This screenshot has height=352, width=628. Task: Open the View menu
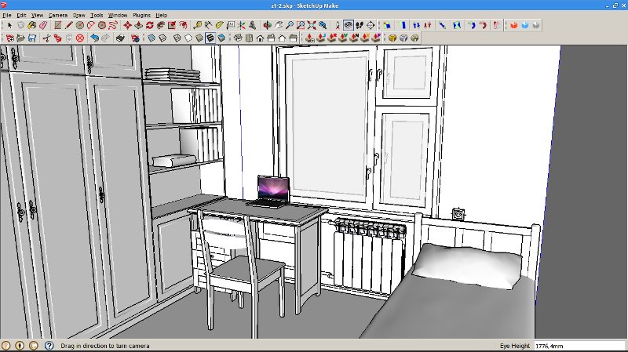tap(37, 15)
